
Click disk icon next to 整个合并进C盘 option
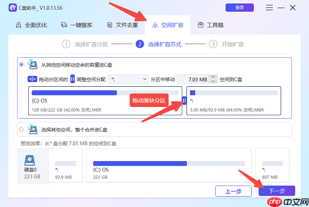33,129
